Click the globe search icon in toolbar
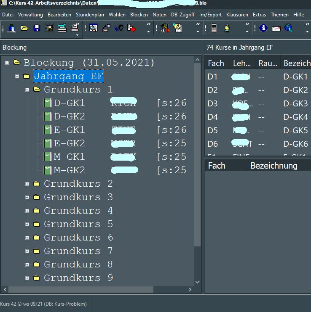Screen dimensions: 311x312 (288, 28)
